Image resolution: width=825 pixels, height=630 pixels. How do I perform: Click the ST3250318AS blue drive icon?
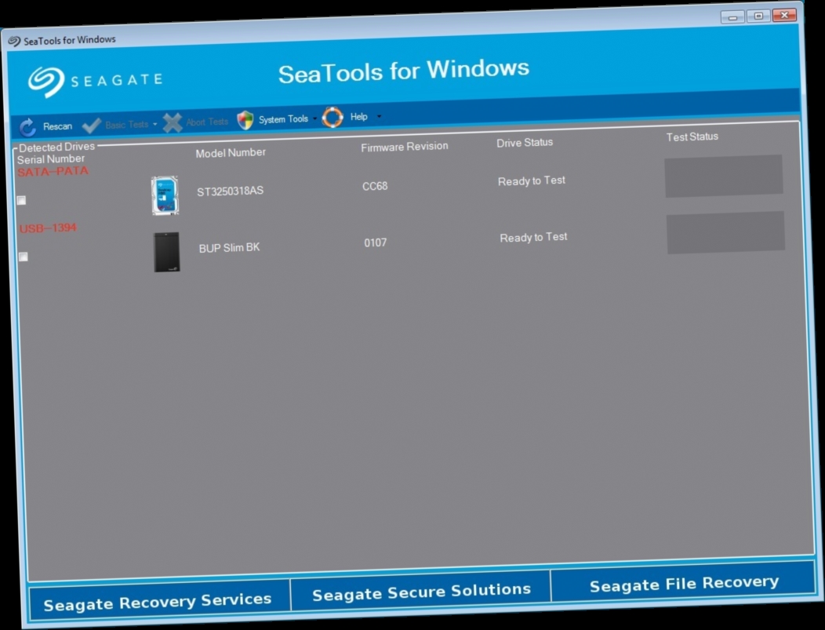tap(166, 194)
